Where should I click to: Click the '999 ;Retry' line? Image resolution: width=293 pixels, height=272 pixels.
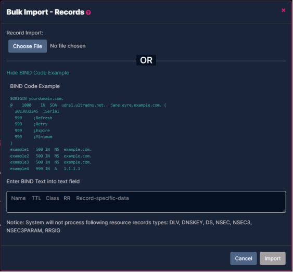[31, 124]
